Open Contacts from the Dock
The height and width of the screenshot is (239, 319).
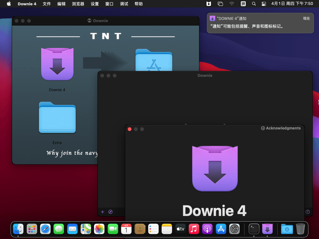140,229
